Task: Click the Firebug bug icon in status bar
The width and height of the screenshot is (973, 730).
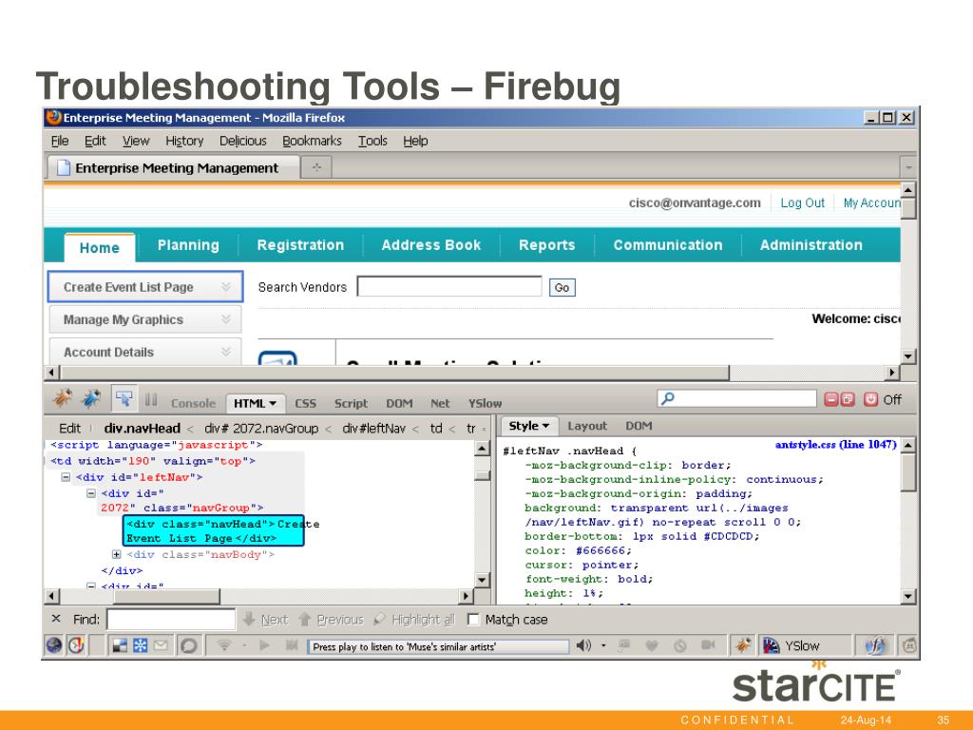Action: [x=743, y=645]
